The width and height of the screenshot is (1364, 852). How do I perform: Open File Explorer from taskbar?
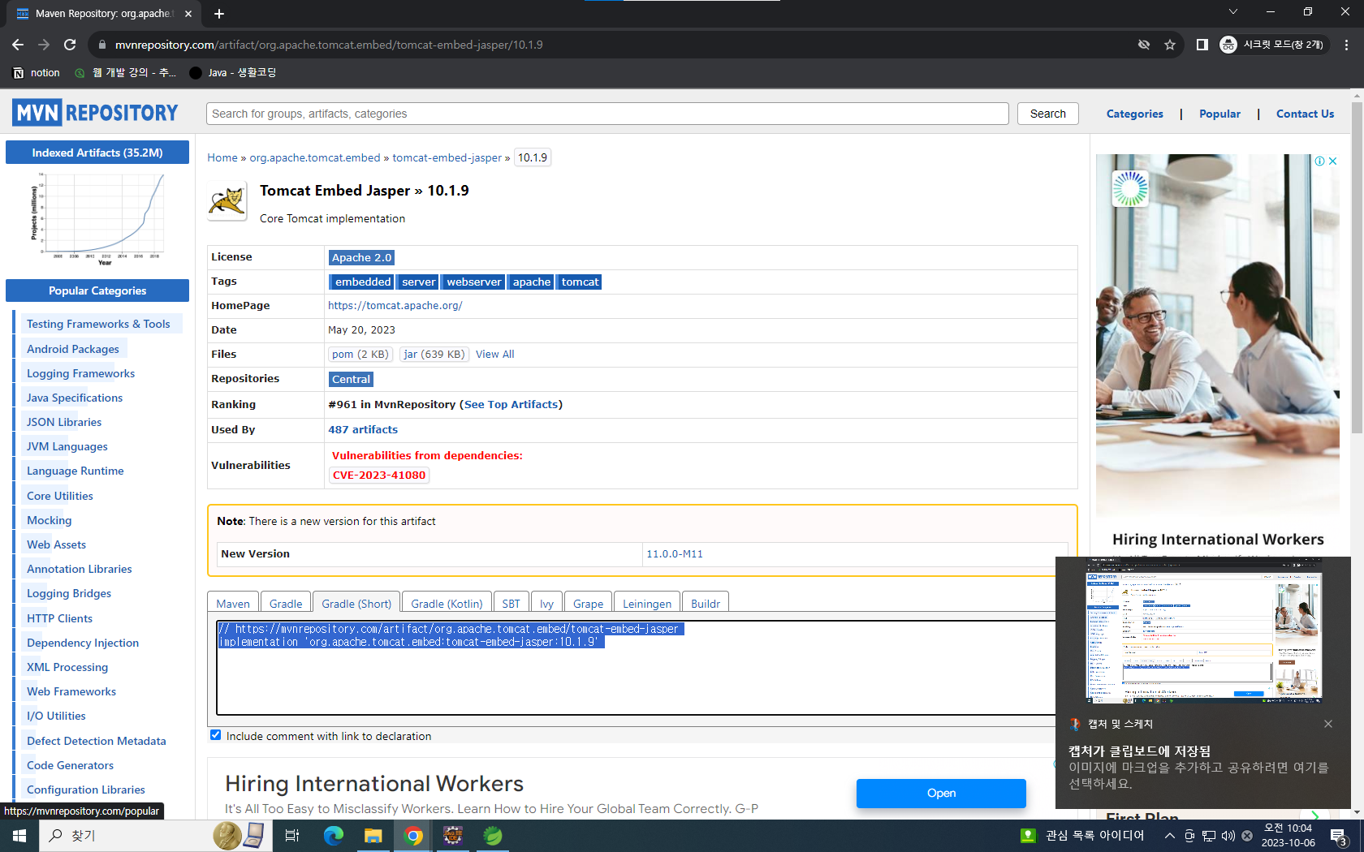(x=373, y=836)
